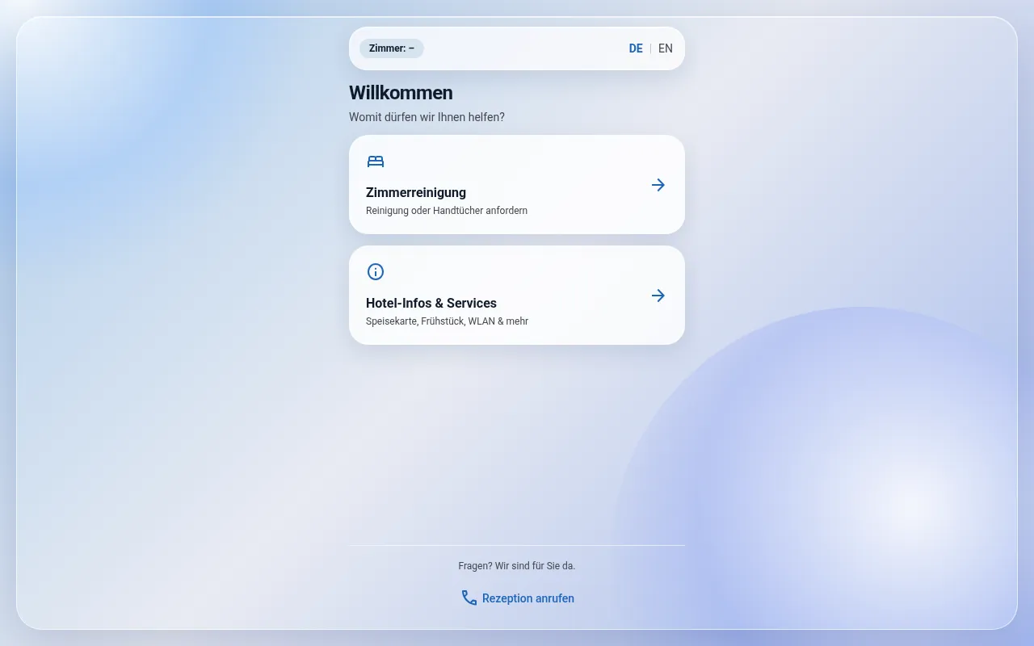Image resolution: width=1034 pixels, height=646 pixels.
Task: Switch language to DE
Action: click(636, 48)
